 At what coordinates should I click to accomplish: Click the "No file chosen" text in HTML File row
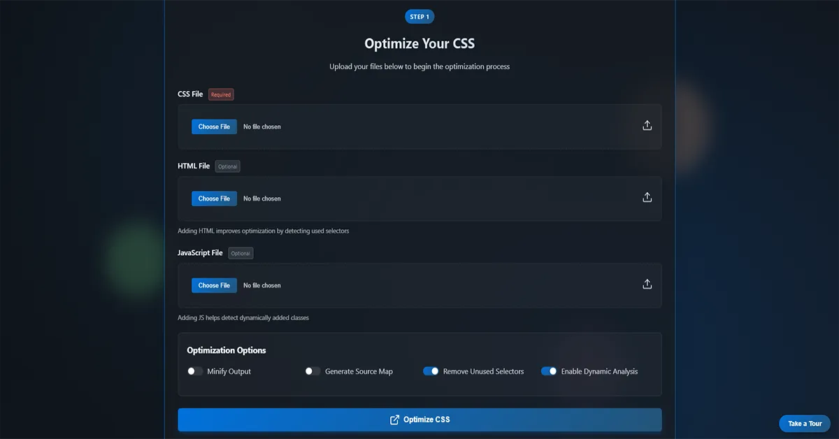tap(262, 199)
